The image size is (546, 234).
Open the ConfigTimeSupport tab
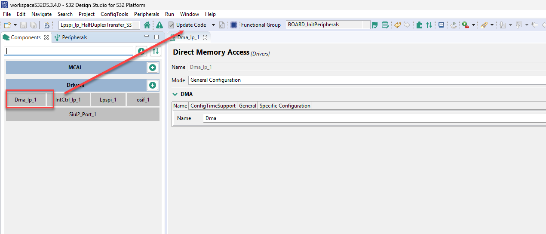click(213, 106)
